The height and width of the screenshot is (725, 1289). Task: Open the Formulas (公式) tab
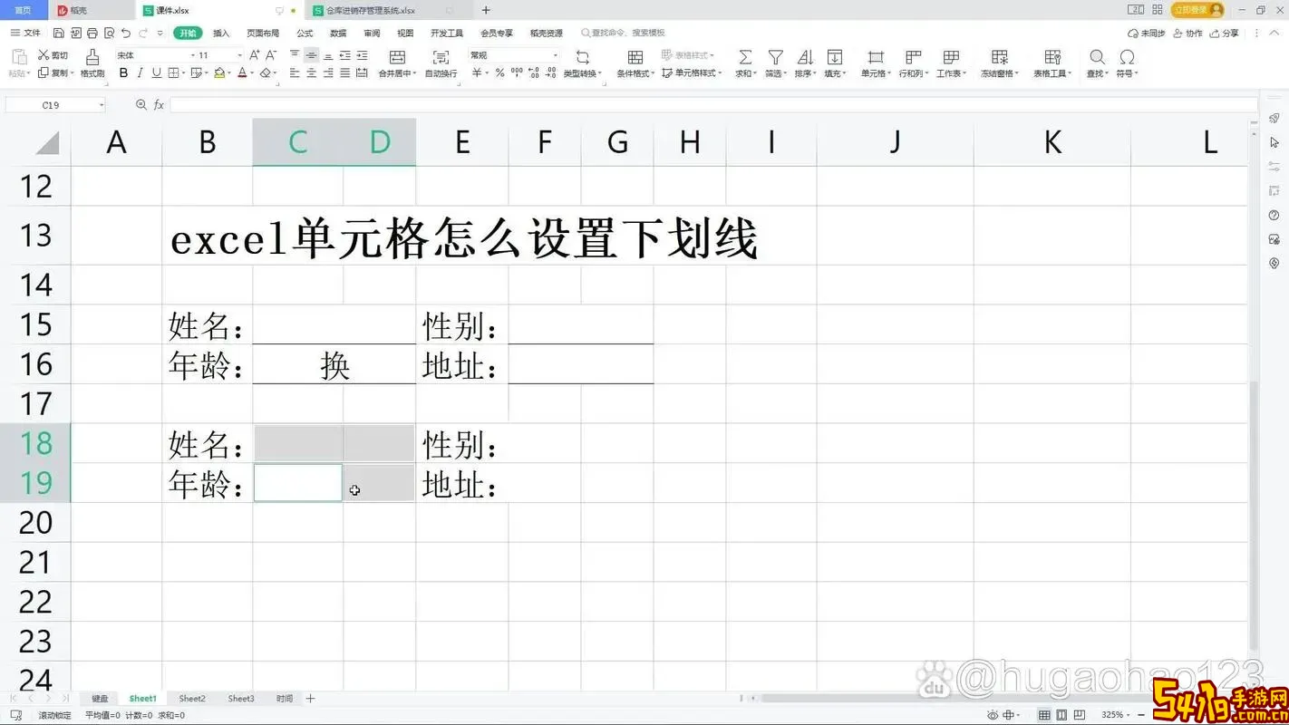coord(305,33)
